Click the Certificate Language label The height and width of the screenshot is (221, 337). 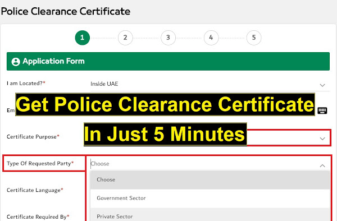[35, 190]
